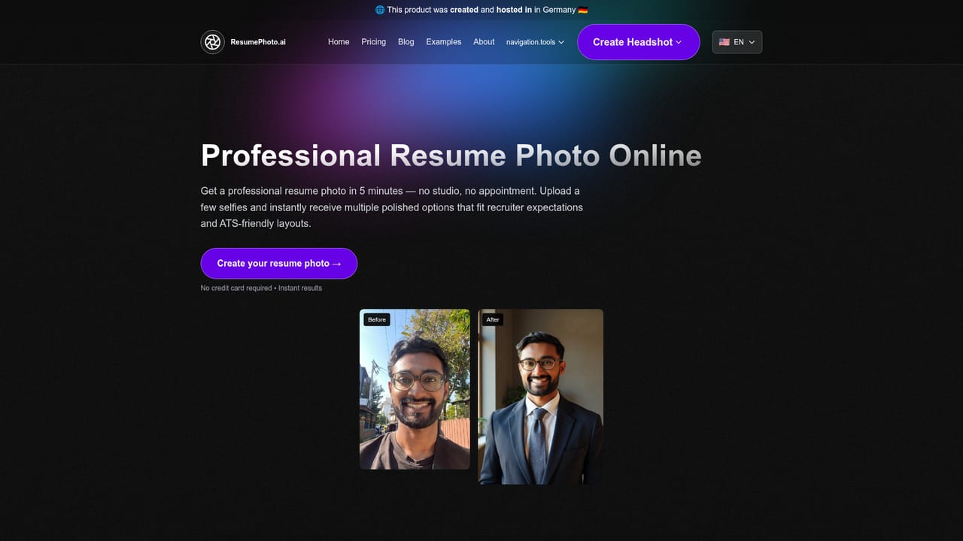
Task: Click the paragraph starting Get a professional resume photo
Action: tap(392, 207)
